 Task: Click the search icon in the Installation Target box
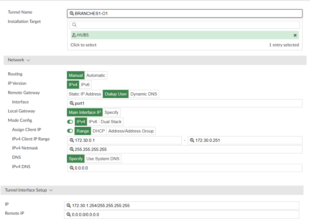[74, 25]
